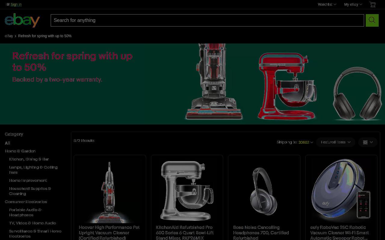Image resolution: width=385 pixels, height=240 pixels.
Task: Click the banner's black headphones image
Action: (x=357, y=93)
